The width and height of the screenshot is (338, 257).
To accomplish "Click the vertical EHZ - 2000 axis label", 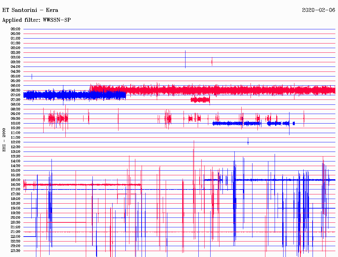I will pyautogui.click(x=4, y=140).
